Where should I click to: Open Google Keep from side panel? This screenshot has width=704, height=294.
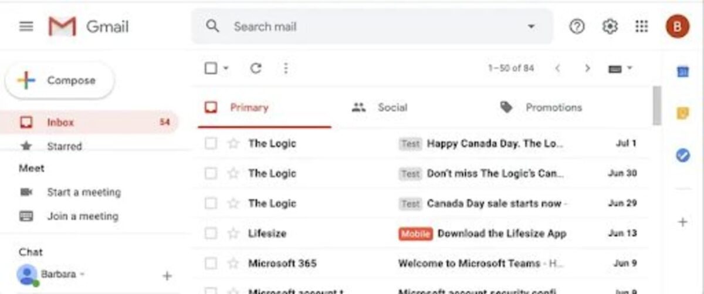(683, 113)
